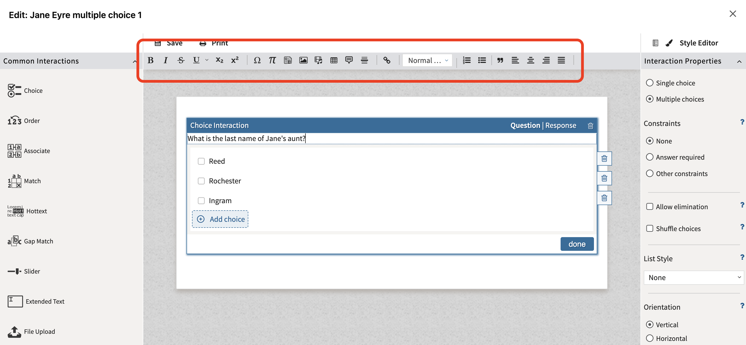The image size is (746, 345).
Task: Collapse the Interaction Properties panel
Action: (x=739, y=61)
